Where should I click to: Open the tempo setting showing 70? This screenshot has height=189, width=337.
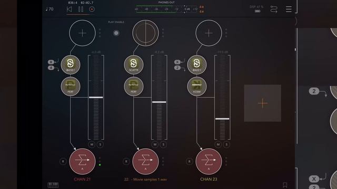(x=49, y=9)
